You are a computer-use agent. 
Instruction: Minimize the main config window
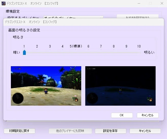pos(139,3)
